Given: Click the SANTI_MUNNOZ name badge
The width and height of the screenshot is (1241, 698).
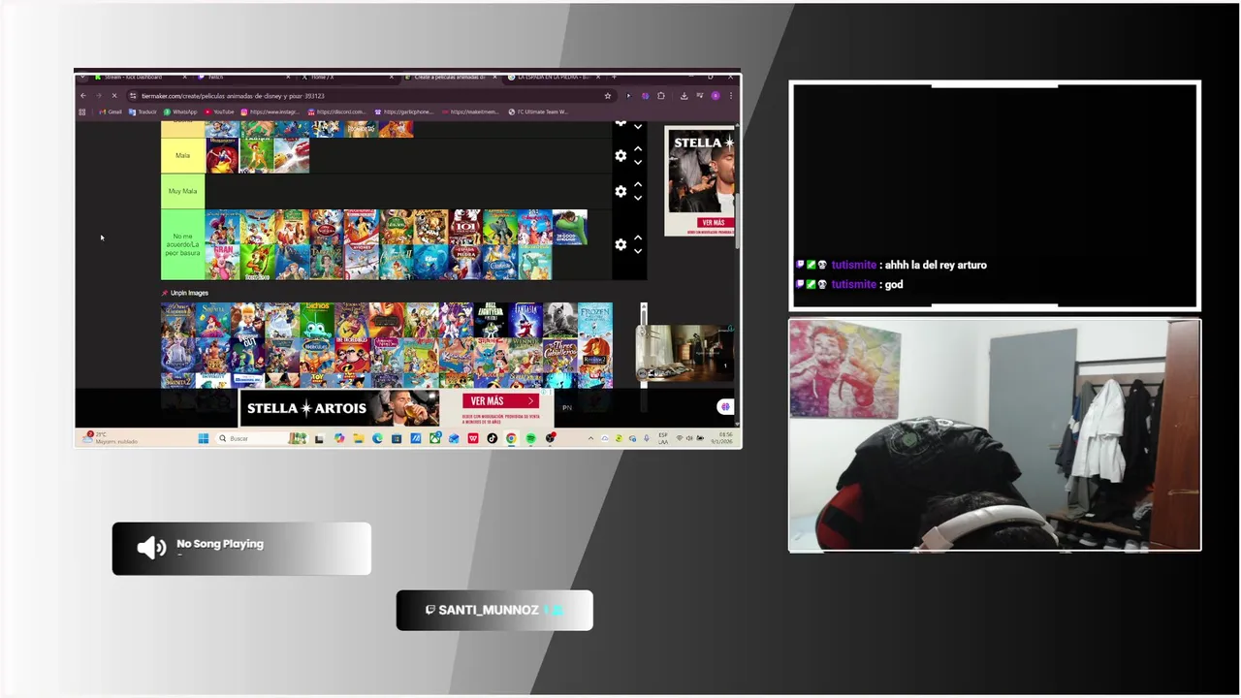Looking at the screenshot, I should (x=494, y=610).
